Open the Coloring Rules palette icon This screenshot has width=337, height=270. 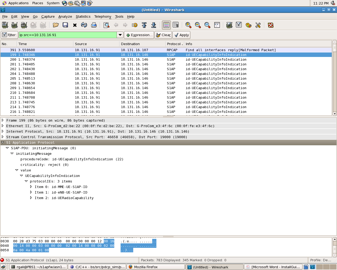[248, 25]
